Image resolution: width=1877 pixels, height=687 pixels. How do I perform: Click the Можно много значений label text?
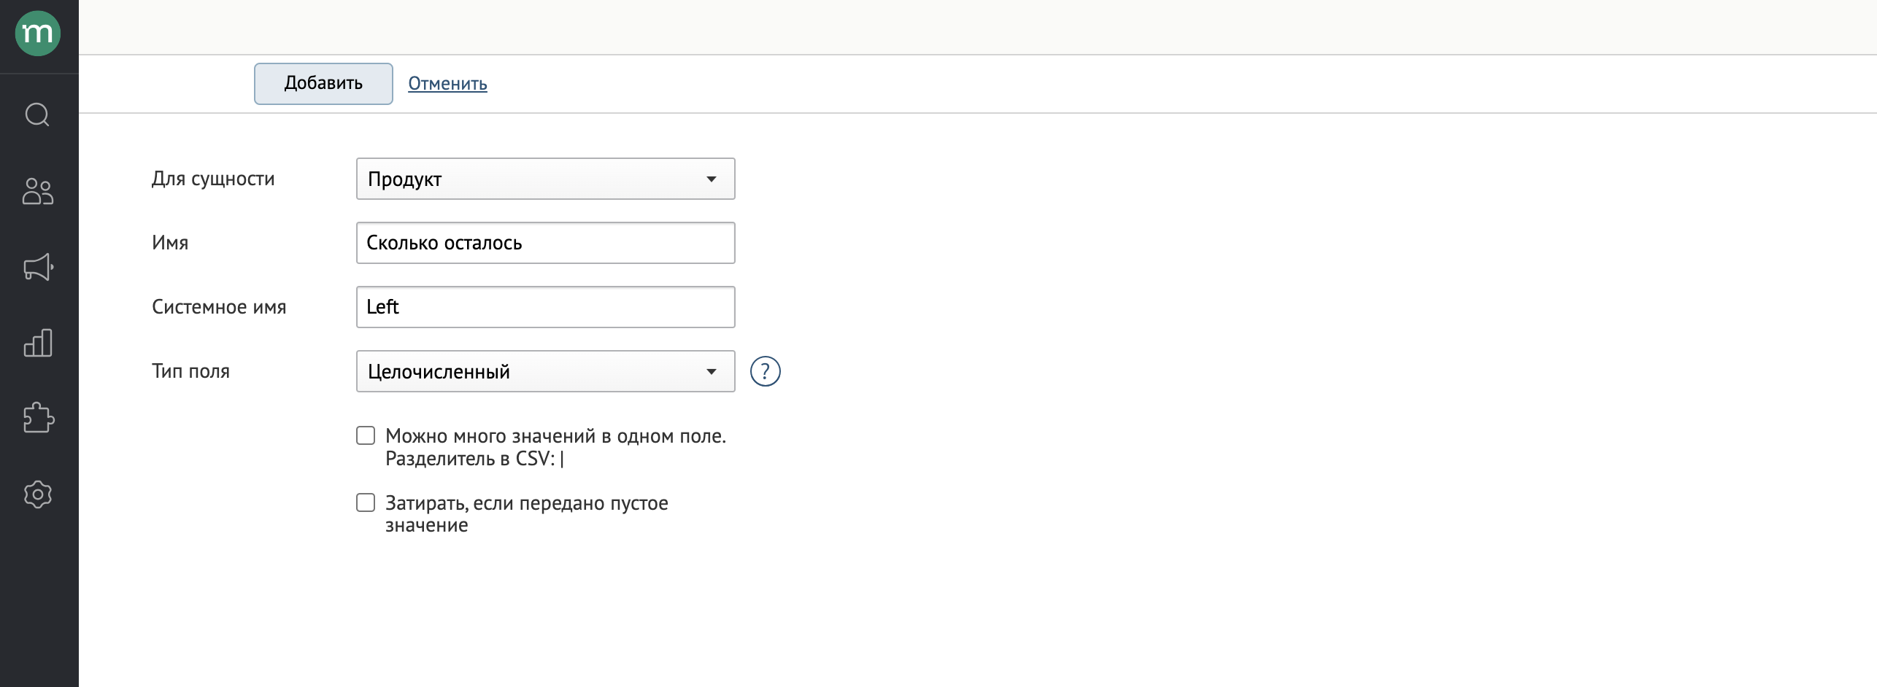(x=555, y=447)
